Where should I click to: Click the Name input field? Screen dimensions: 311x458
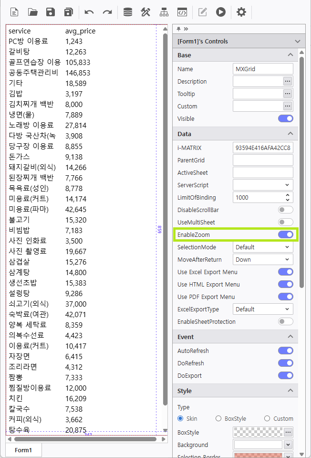(263, 69)
